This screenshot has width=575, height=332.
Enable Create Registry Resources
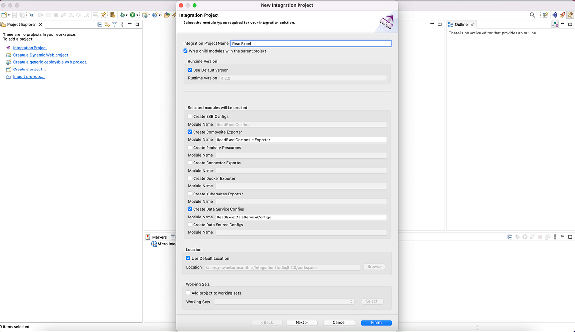tap(190, 147)
